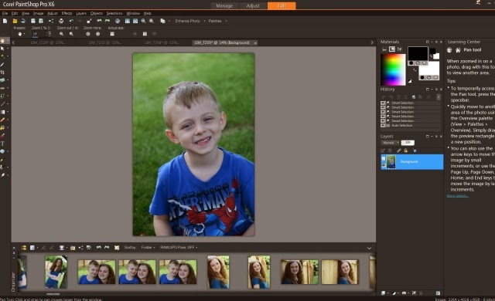The image size is (495, 301).
Task: Toggle eye of last Smart Selection history step
Action: click(383, 121)
